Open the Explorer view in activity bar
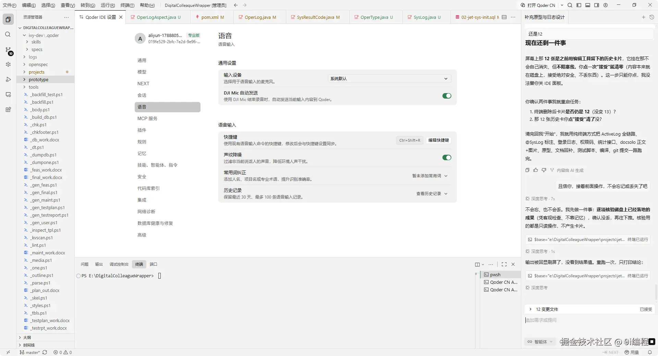This screenshot has width=658, height=356. [8, 20]
